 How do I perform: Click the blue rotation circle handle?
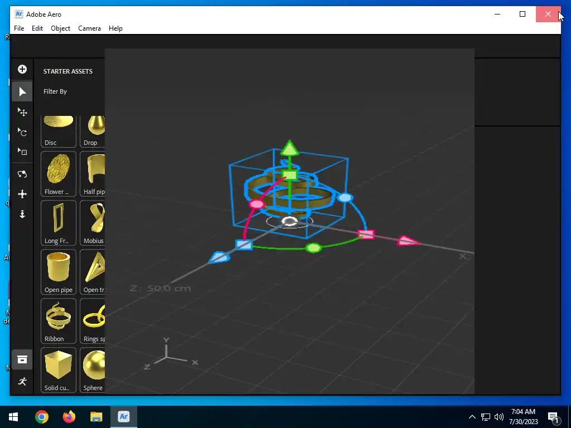pos(345,198)
